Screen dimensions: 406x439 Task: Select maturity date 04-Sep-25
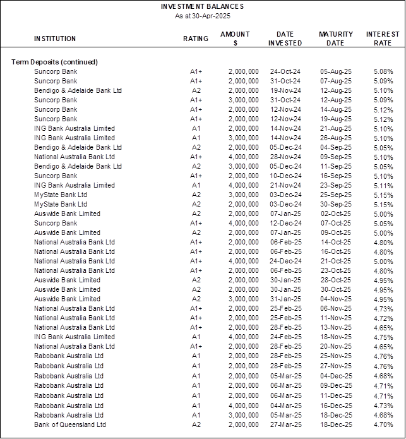click(336, 148)
